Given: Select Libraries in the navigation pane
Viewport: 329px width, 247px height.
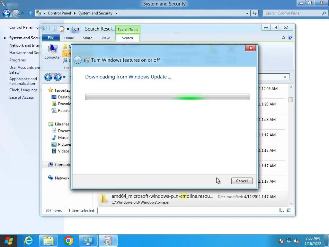Looking at the screenshot, I should point(59,124).
